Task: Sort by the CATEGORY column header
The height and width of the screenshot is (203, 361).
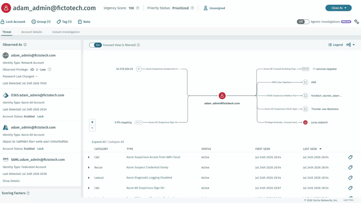Action: 101,149
